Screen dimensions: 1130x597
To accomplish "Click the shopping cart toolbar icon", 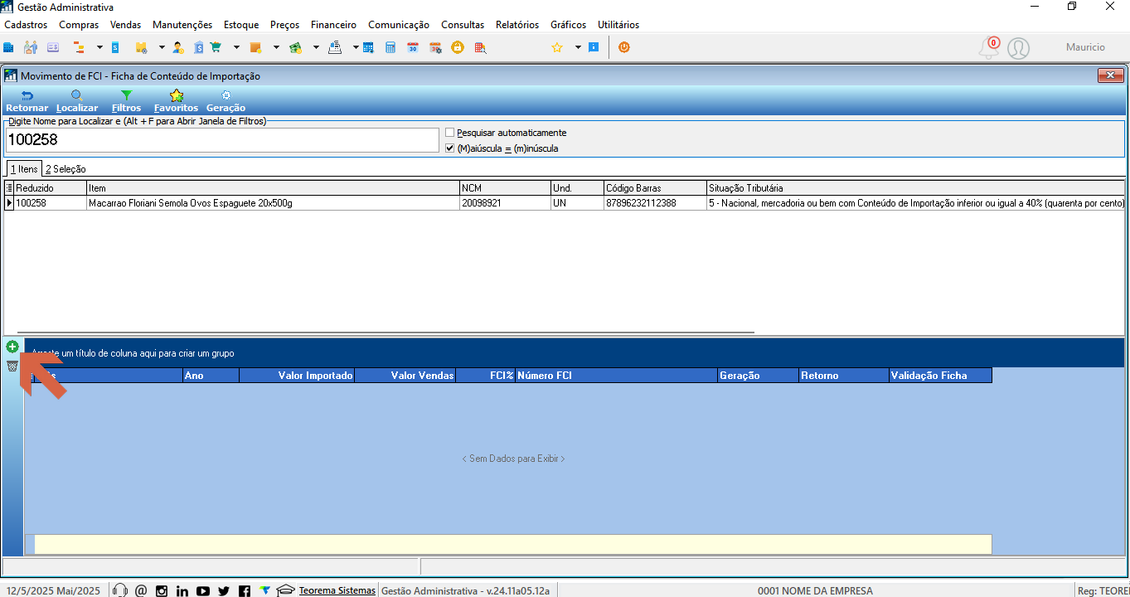I will click(x=216, y=47).
